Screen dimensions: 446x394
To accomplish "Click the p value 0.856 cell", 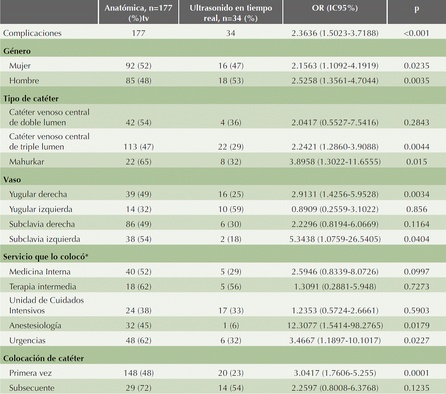I will click(416, 209).
